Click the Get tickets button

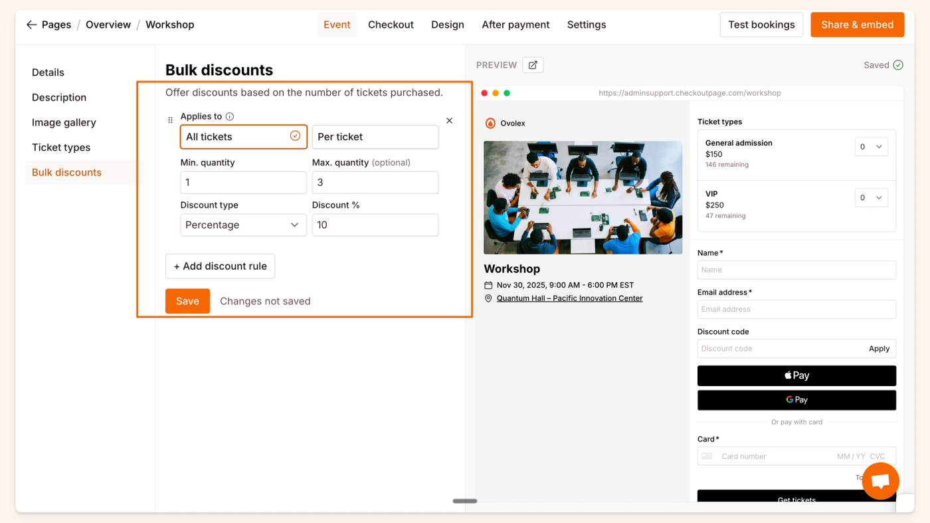(x=796, y=496)
